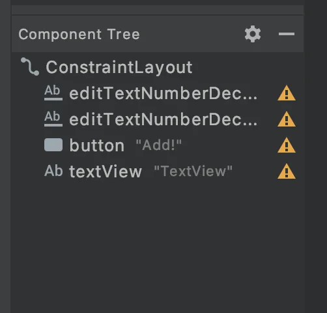
Task: Click warning triangle beside textView item
Action: click(x=287, y=171)
